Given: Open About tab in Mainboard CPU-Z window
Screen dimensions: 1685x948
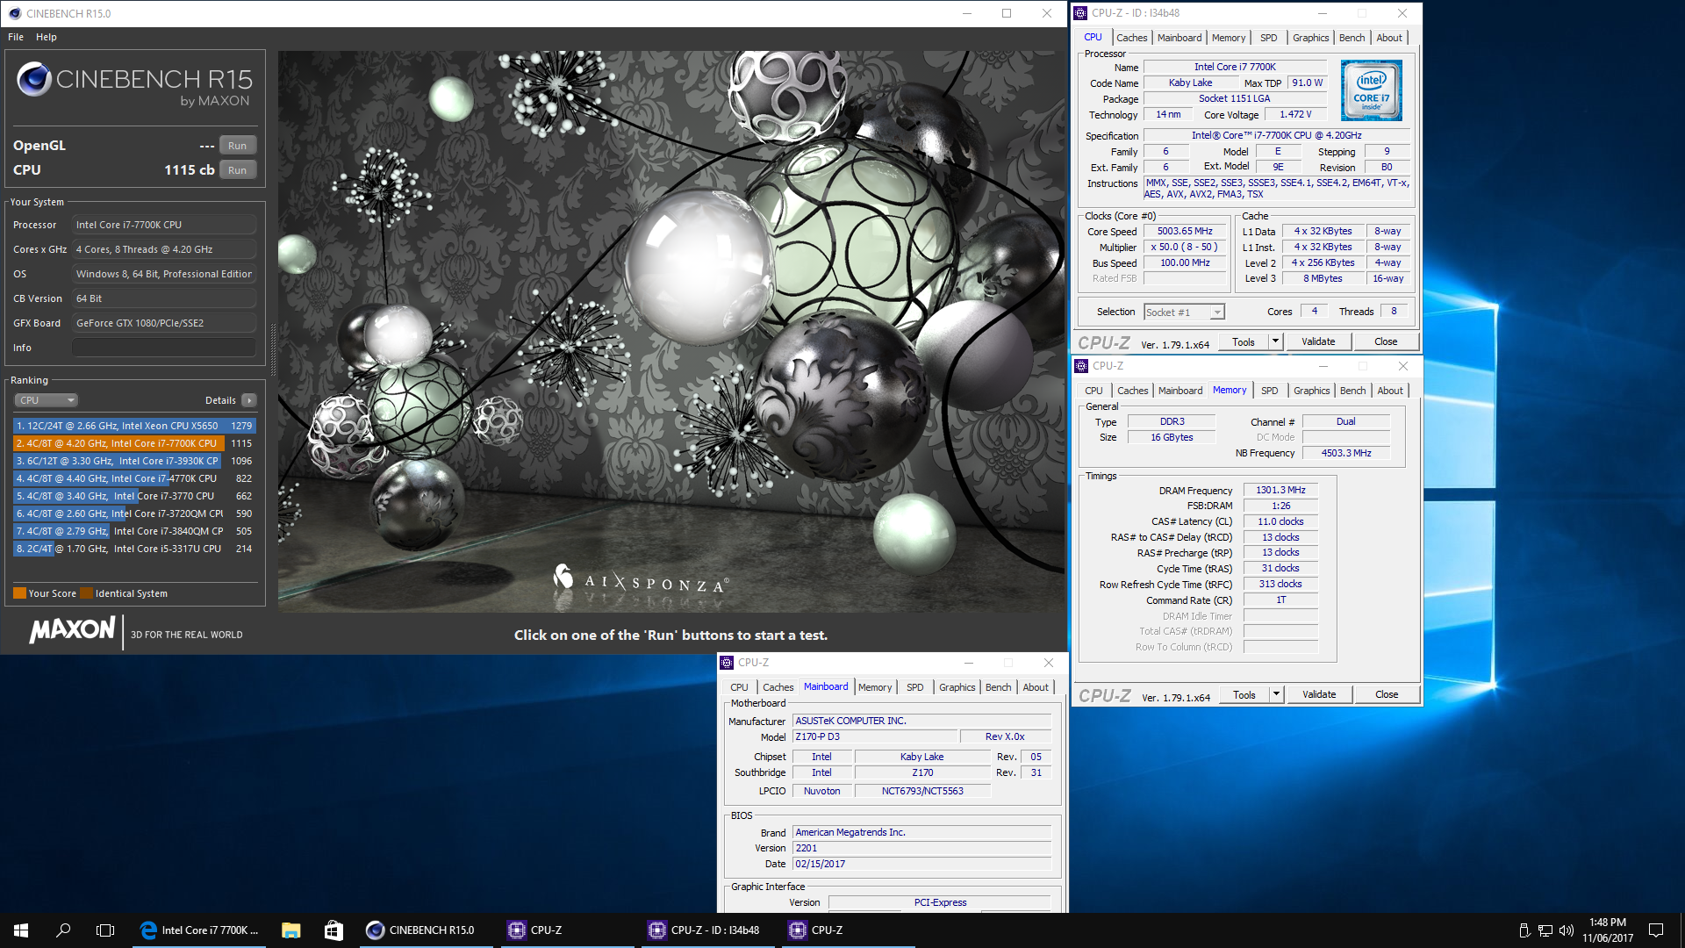Looking at the screenshot, I should 1036,687.
